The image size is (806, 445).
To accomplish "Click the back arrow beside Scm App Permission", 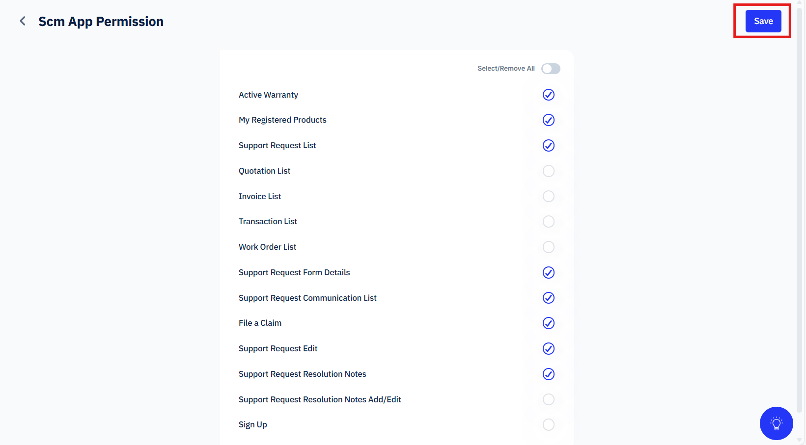I will [23, 21].
